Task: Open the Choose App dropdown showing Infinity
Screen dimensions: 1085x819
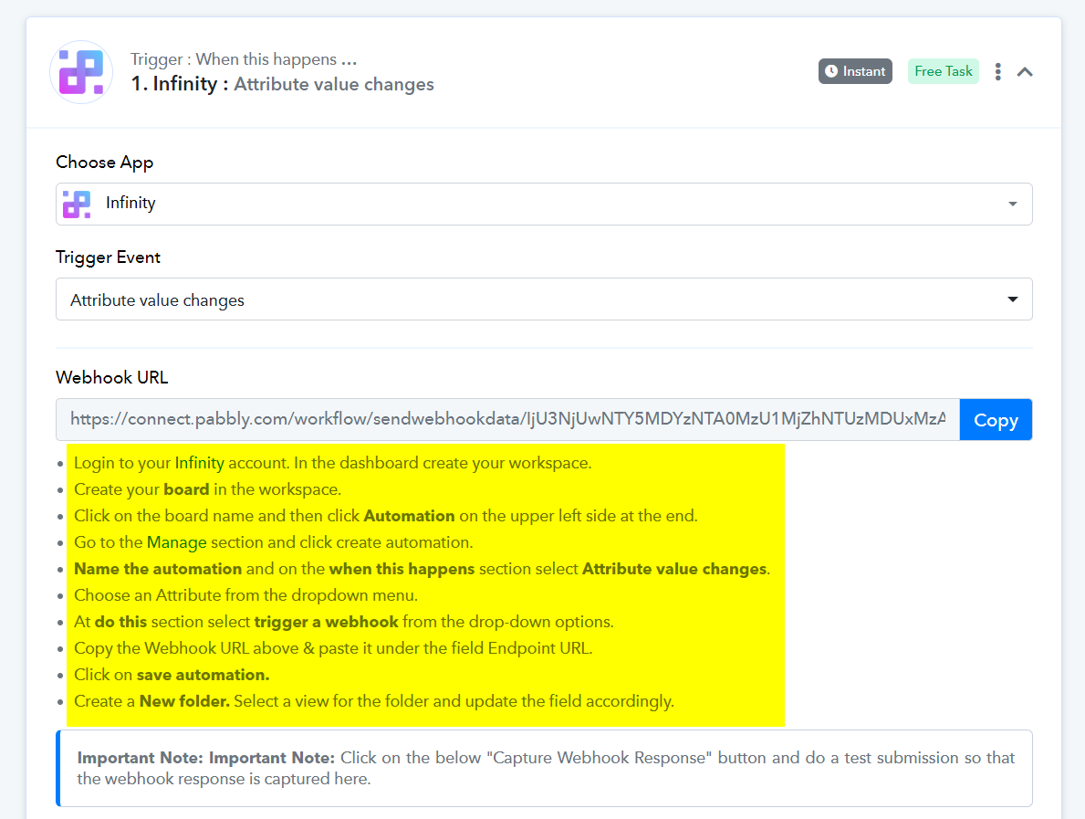Action: [x=544, y=205]
